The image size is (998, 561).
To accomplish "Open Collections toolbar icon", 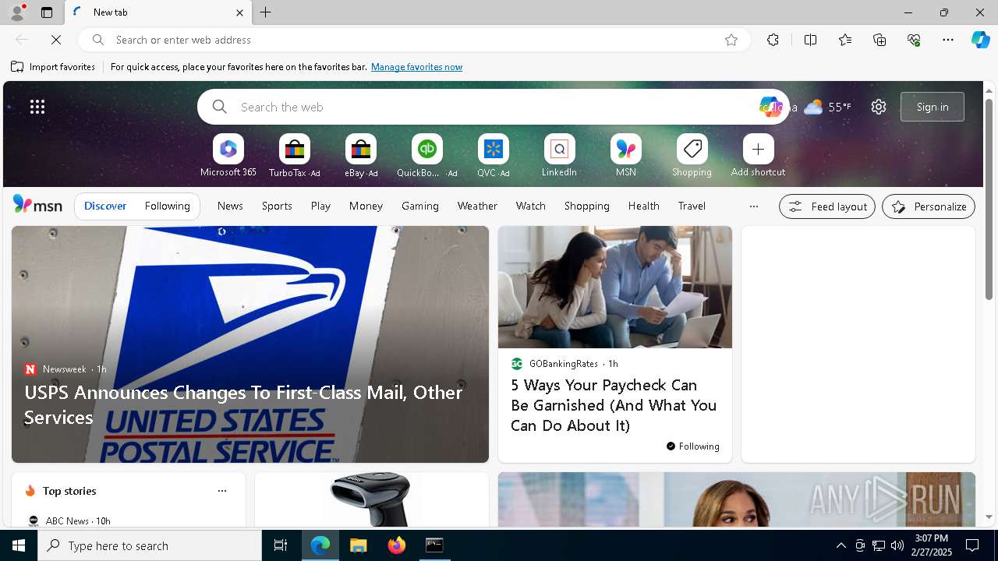I will [x=879, y=40].
